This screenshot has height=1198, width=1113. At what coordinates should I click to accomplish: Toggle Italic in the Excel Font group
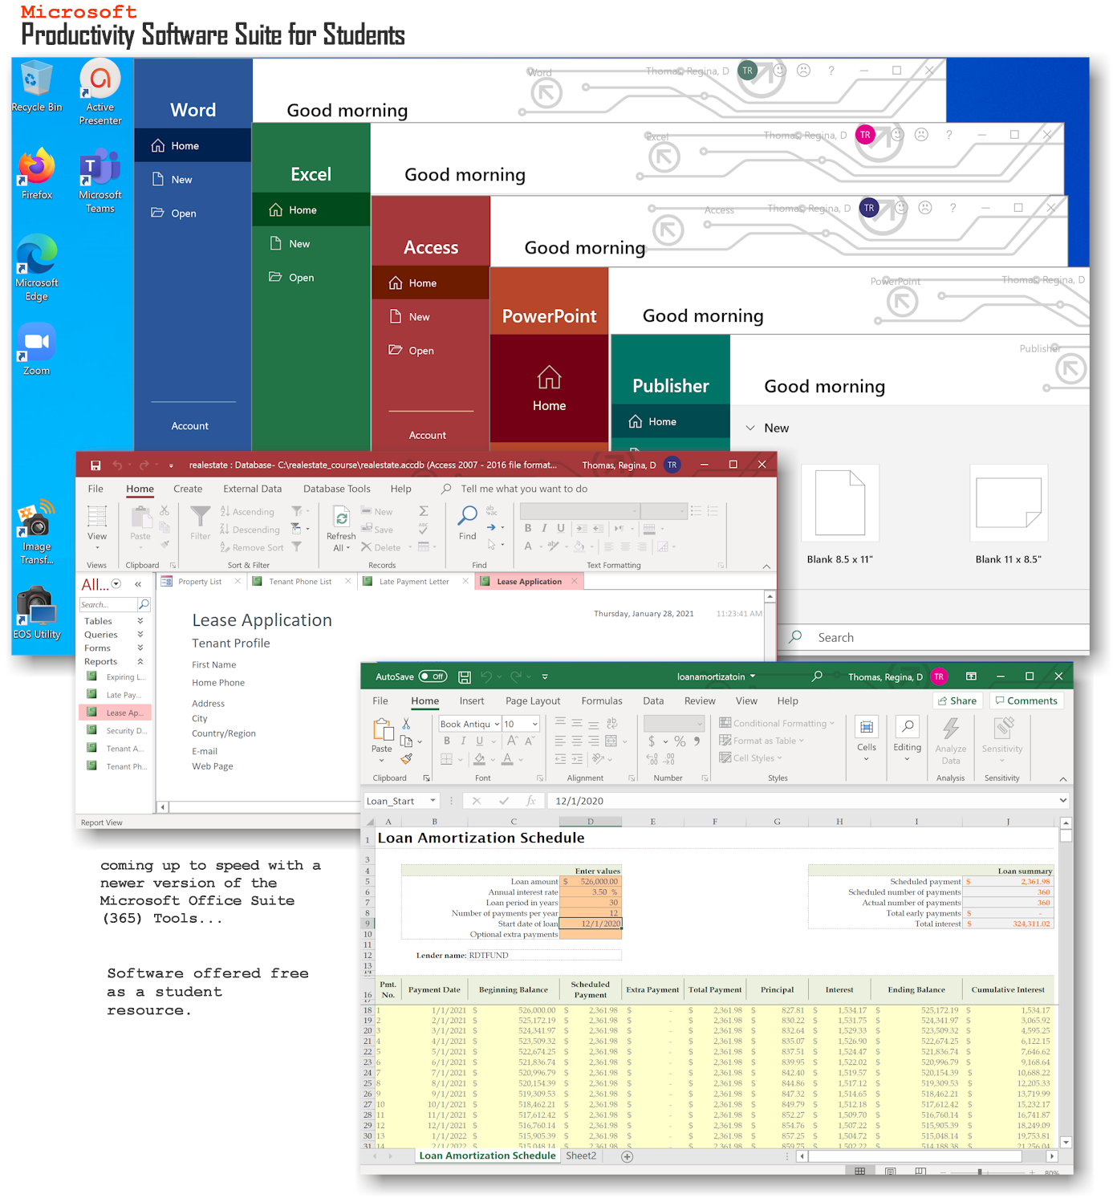(x=463, y=741)
